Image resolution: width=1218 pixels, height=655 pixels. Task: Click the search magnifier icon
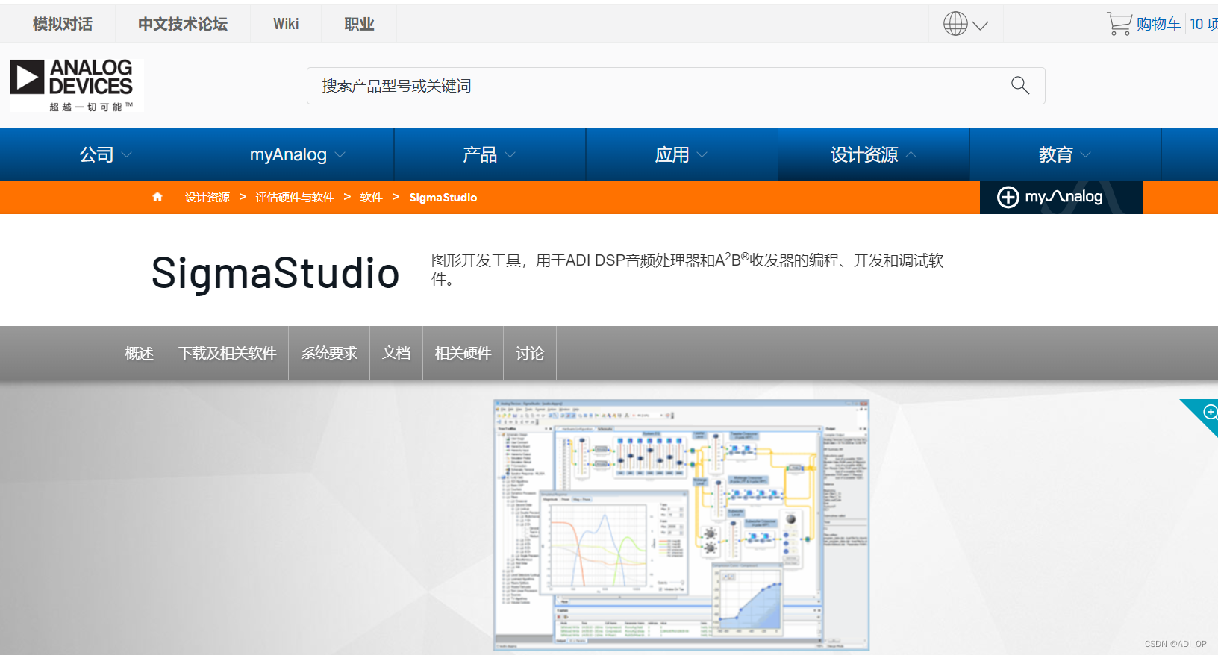click(1020, 86)
